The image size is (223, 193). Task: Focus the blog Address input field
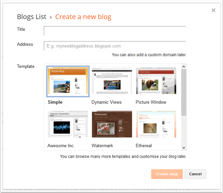(115, 46)
